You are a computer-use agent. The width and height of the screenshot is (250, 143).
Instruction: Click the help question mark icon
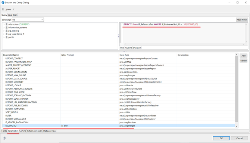(x=4, y=138)
